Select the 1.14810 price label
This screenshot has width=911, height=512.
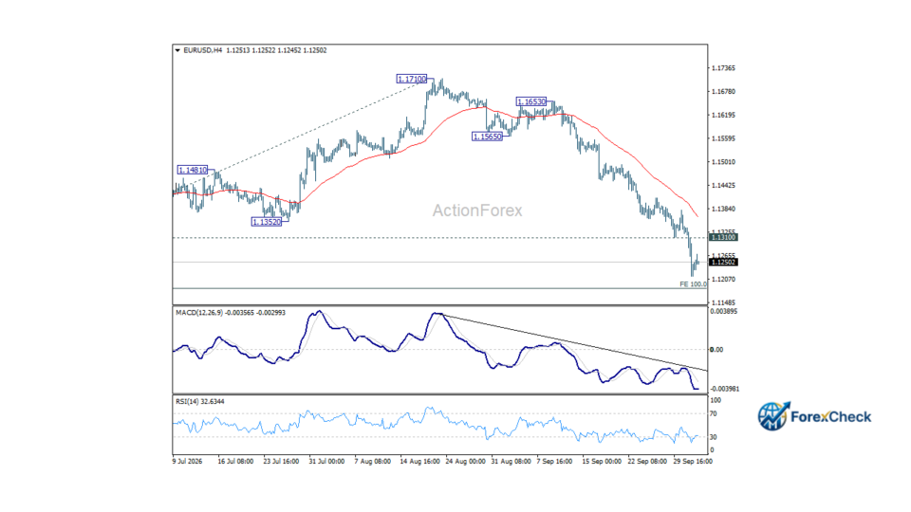click(x=193, y=170)
